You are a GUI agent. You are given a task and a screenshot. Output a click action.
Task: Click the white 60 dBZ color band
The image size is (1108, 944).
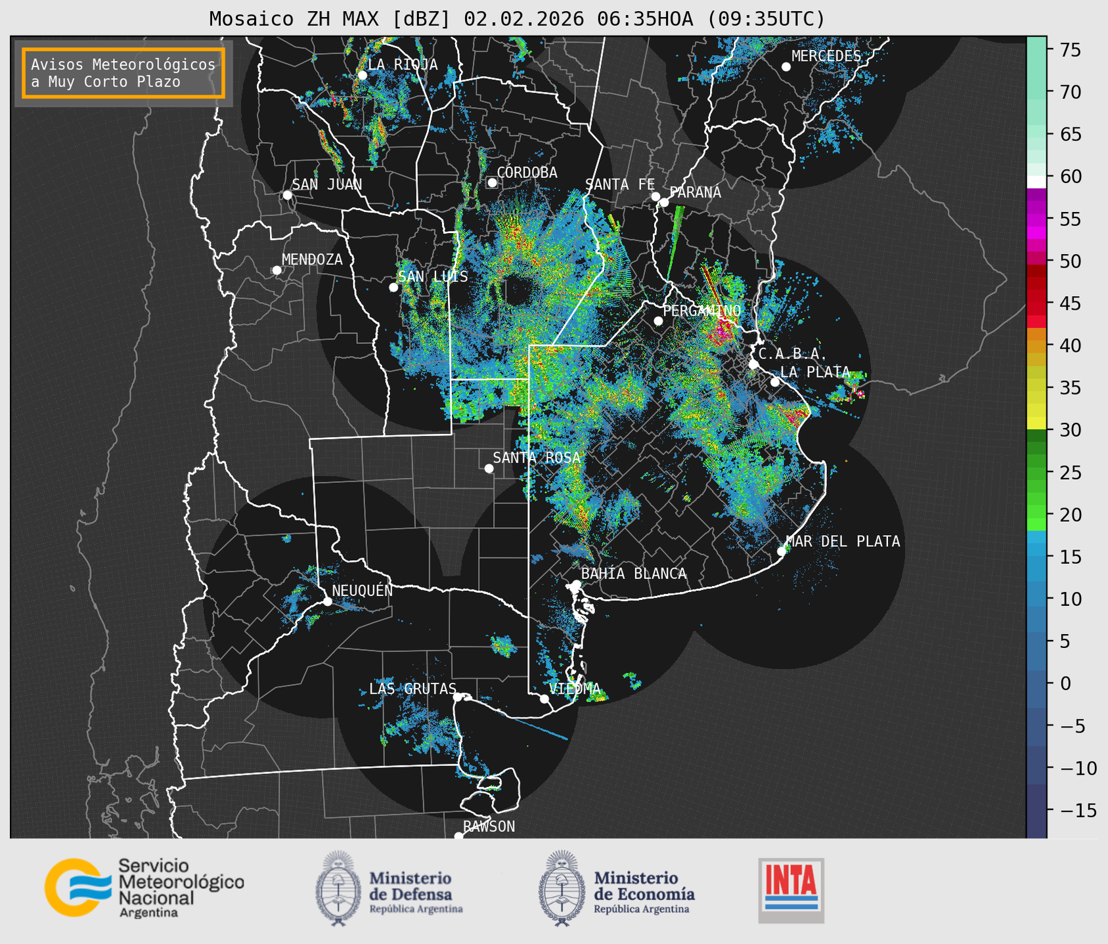[x=1036, y=182]
